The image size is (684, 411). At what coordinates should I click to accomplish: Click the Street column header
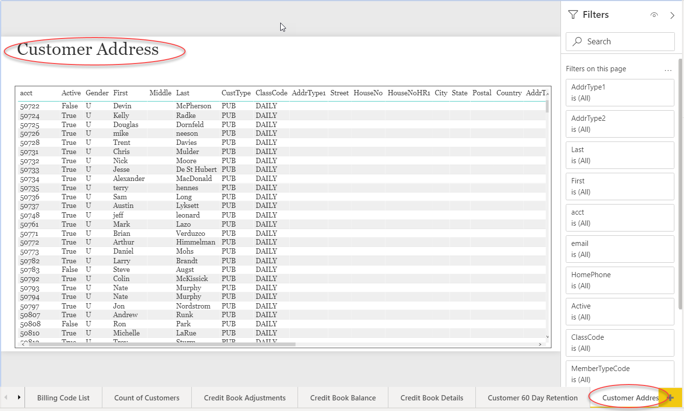[339, 93]
